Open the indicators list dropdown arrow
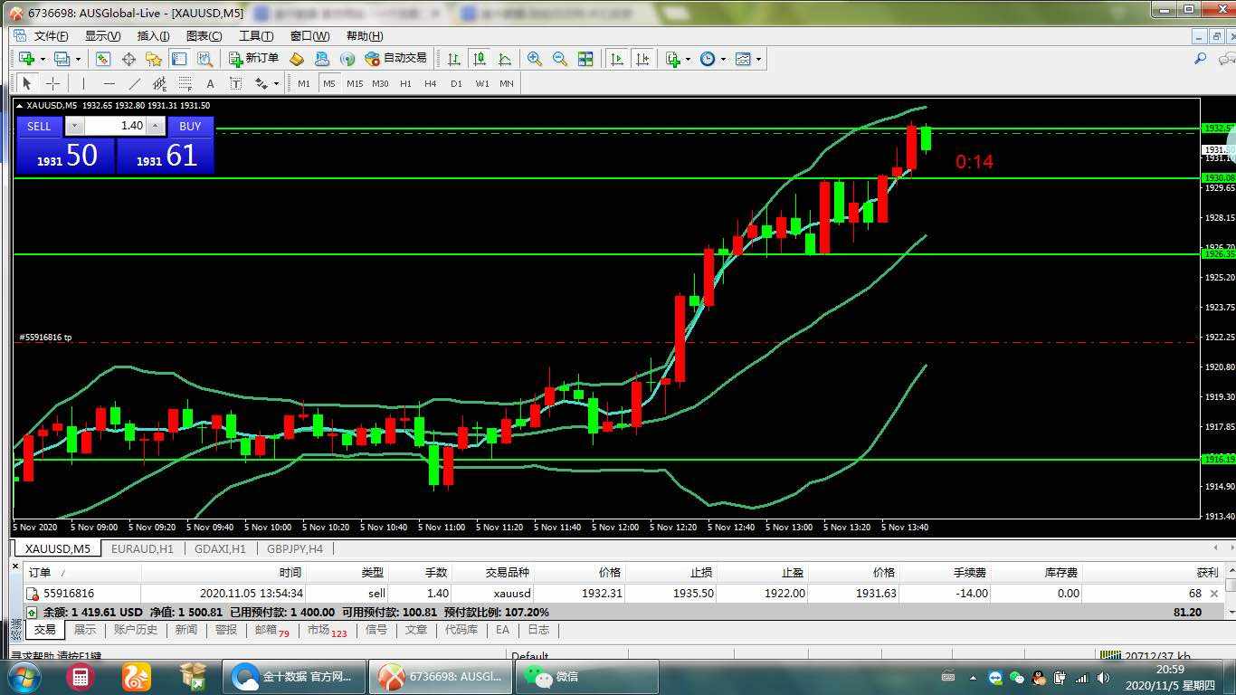 click(688, 60)
